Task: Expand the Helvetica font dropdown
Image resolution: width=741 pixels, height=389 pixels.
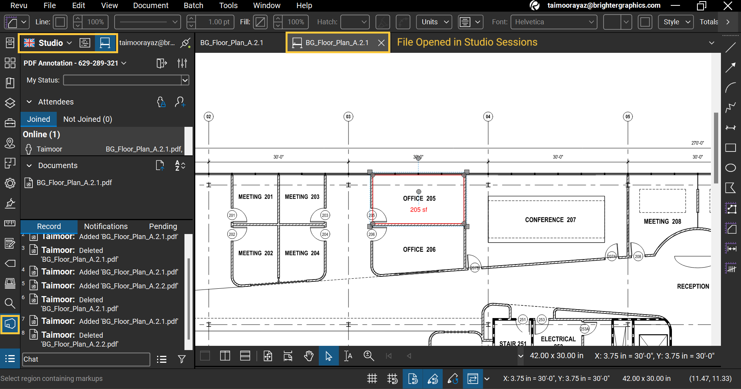Action: point(554,22)
